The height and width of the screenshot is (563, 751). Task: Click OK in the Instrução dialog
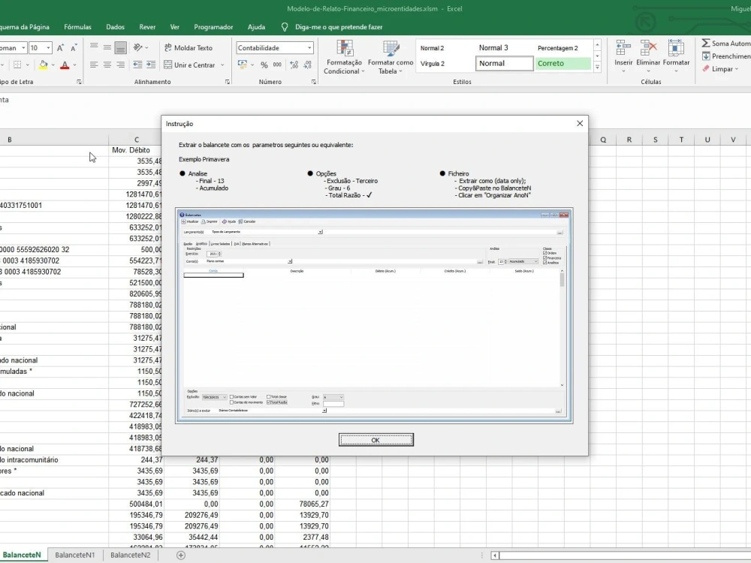pos(375,440)
